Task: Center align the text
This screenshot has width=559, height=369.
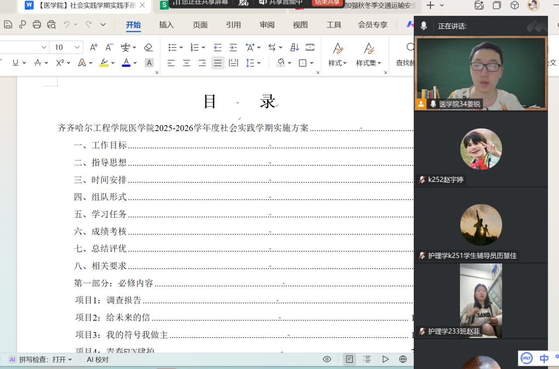Action: click(x=186, y=63)
